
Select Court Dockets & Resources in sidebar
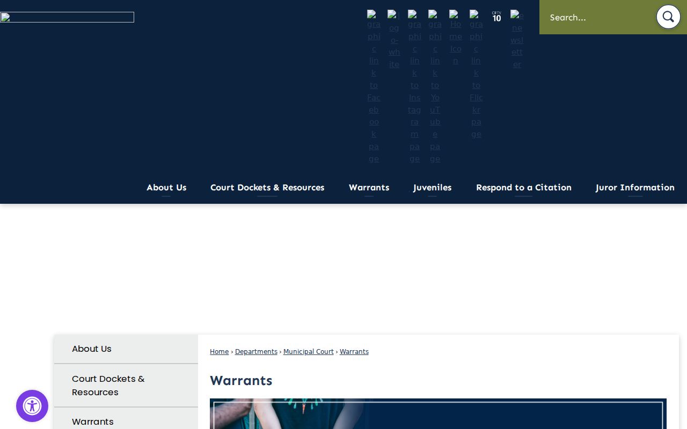(x=126, y=386)
